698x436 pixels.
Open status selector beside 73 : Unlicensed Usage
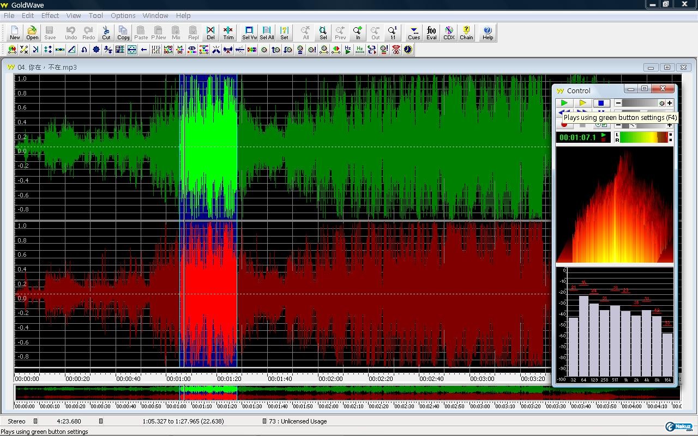(264, 421)
